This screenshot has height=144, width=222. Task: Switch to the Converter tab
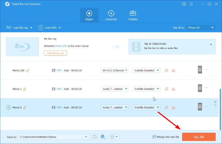(x=111, y=16)
